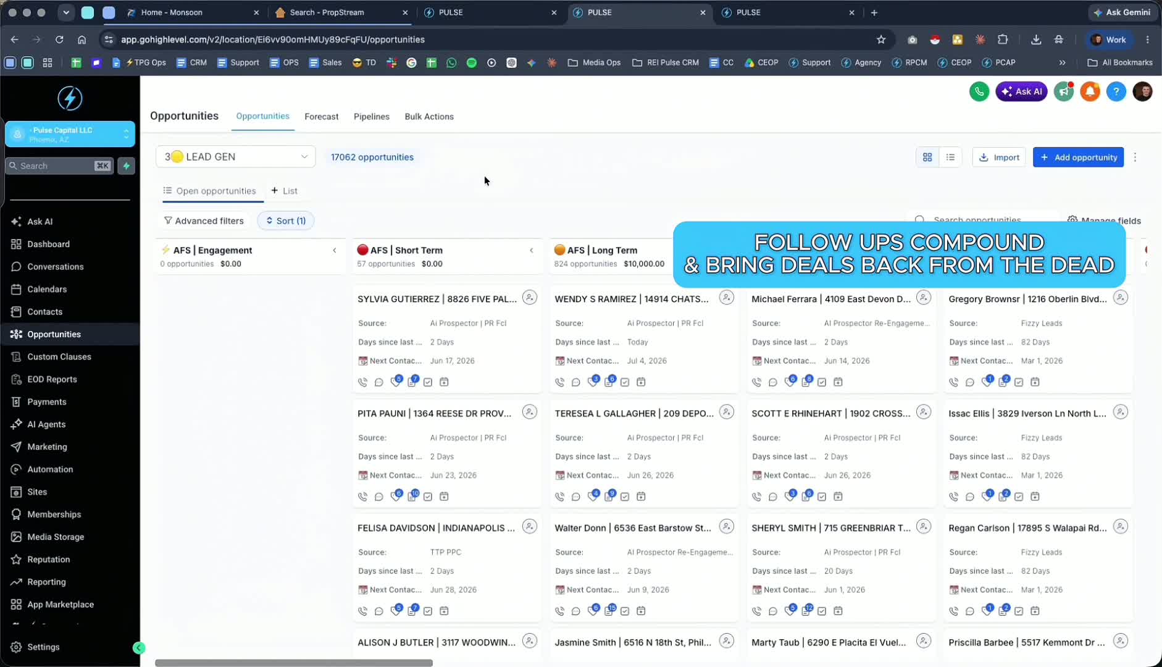Collapse the AFS Engagement column
This screenshot has height=667, width=1162.
(x=335, y=250)
